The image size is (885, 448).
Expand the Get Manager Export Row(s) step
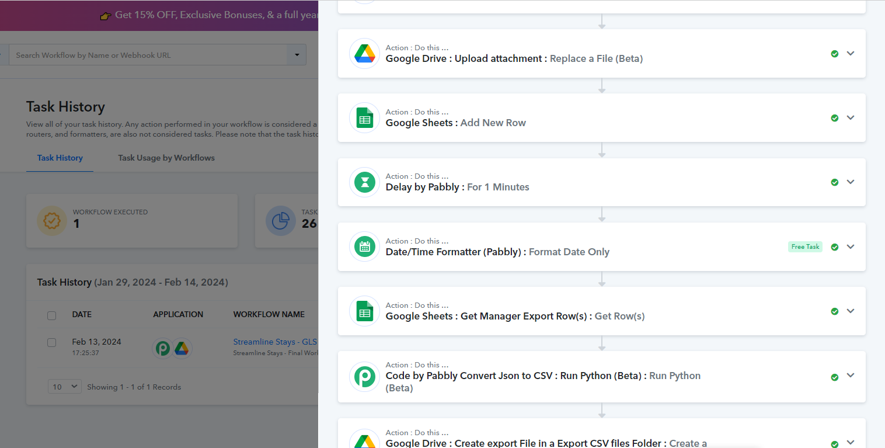851,311
